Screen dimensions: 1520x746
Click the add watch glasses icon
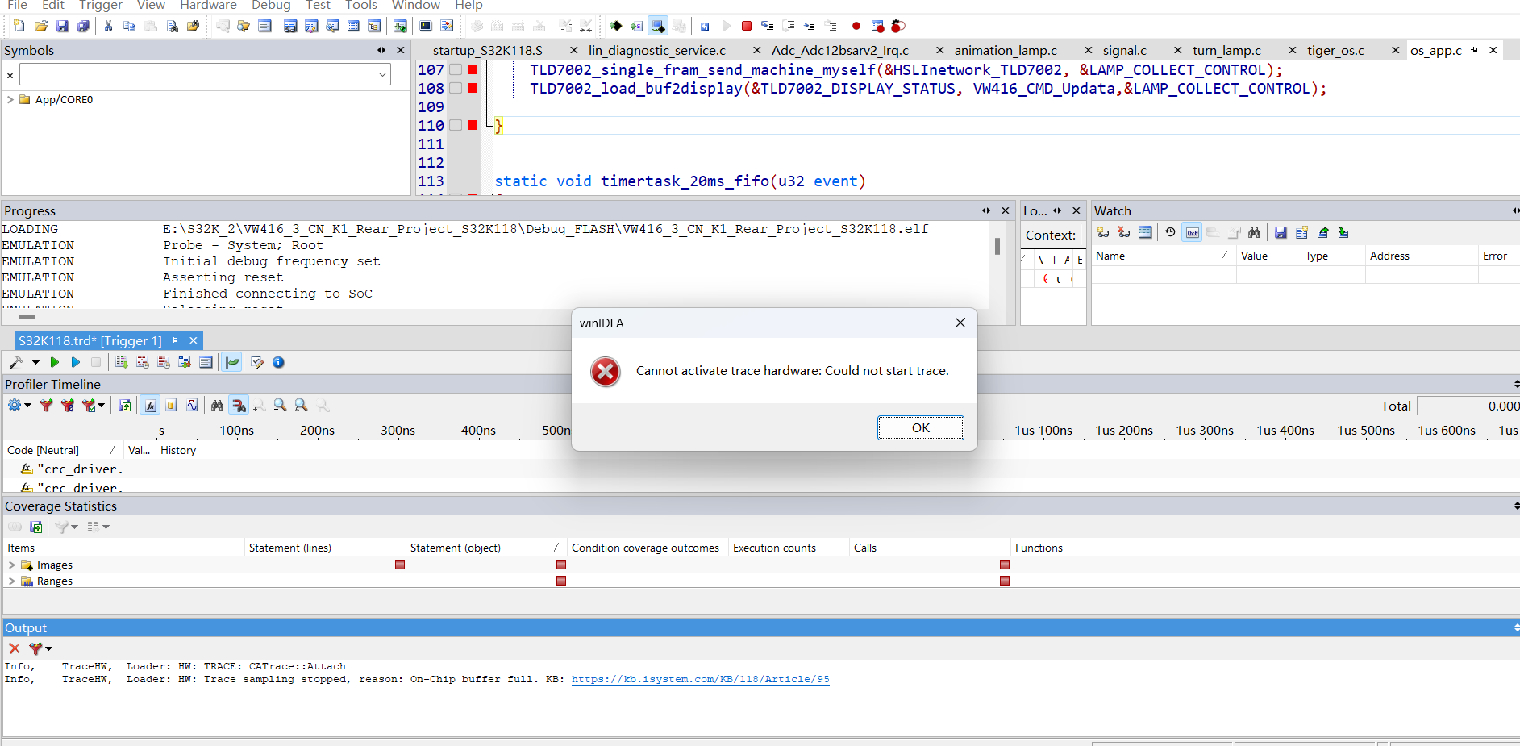1103,232
